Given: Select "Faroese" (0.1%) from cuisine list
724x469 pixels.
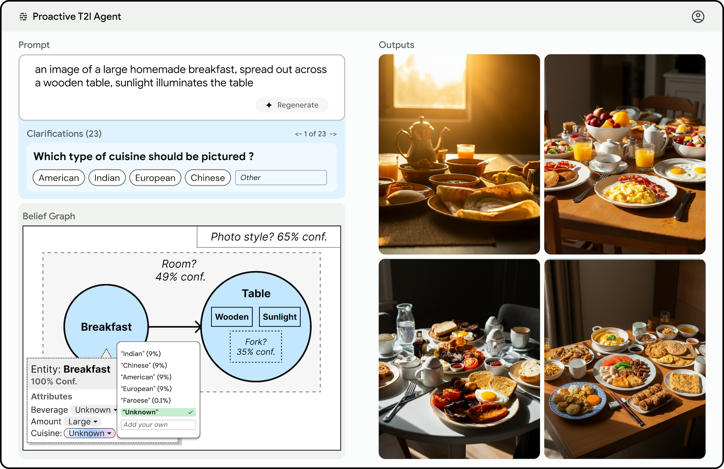Looking at the screenshot, I should (x=146, y=400).
